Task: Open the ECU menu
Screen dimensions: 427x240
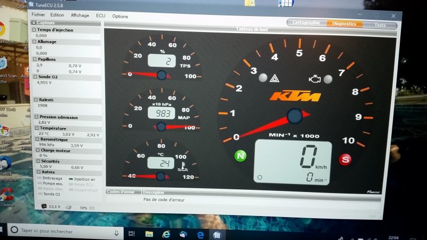Action: (100, 16)
